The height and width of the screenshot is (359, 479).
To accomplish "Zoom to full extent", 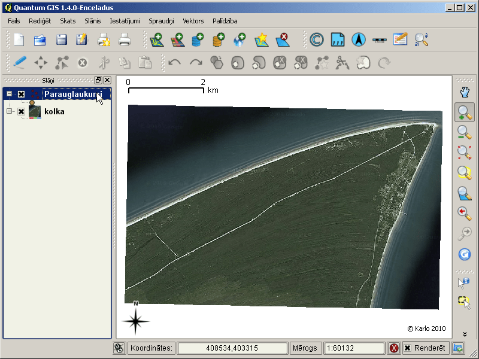I will click(x=465, y=153).
